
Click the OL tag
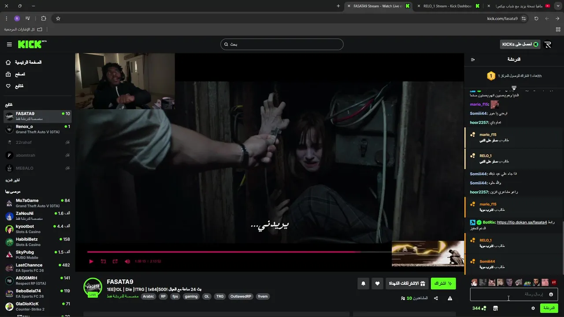coord(207,297)
